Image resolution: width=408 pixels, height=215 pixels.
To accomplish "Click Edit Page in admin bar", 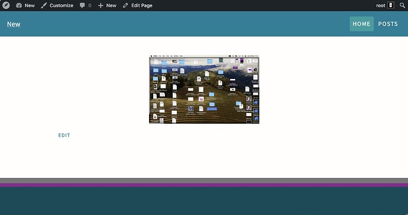I will 138,5.
